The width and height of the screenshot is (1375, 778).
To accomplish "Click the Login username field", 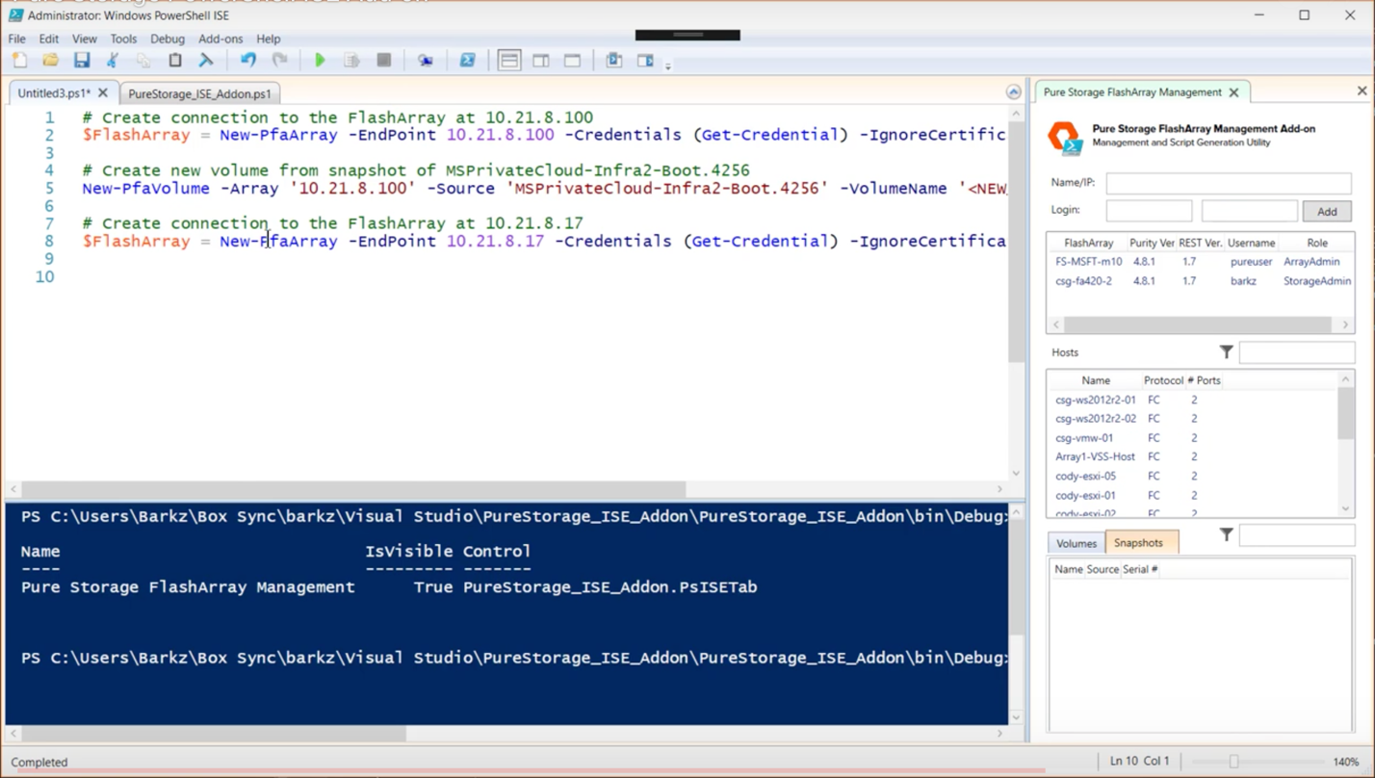I will pos(1149,211).
